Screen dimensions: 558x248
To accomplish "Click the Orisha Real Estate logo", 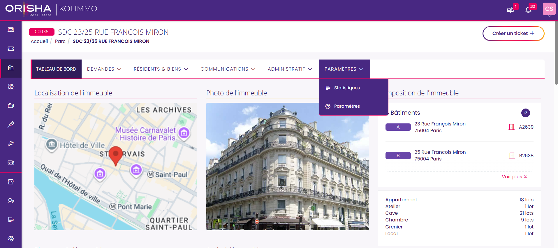I will (x=29, y=10).
